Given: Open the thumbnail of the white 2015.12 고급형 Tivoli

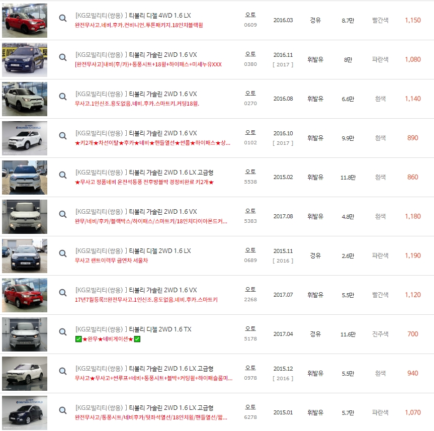Looking at the screenshot, I should (x=24, y=373).
